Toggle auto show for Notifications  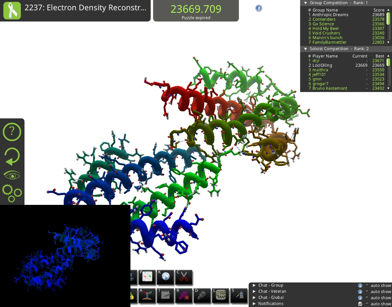[367, 303]
